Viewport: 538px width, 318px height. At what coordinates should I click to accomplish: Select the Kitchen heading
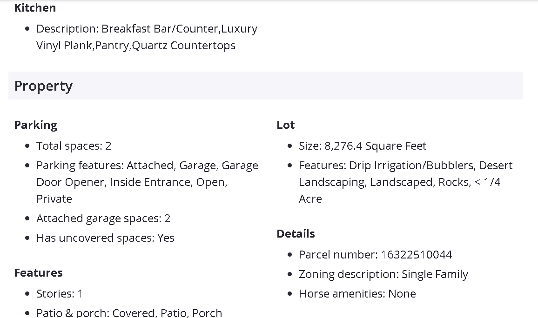coord(35,8)
